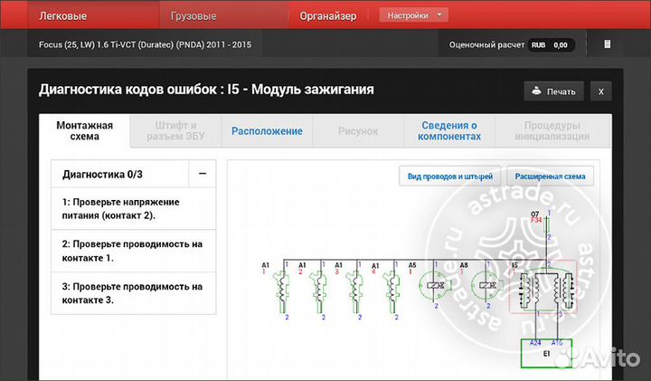Select step 2: проводимость на контакте 1
Image resolution: width=651 pixels, height=381 pixels.
click(x=133, y=251)
